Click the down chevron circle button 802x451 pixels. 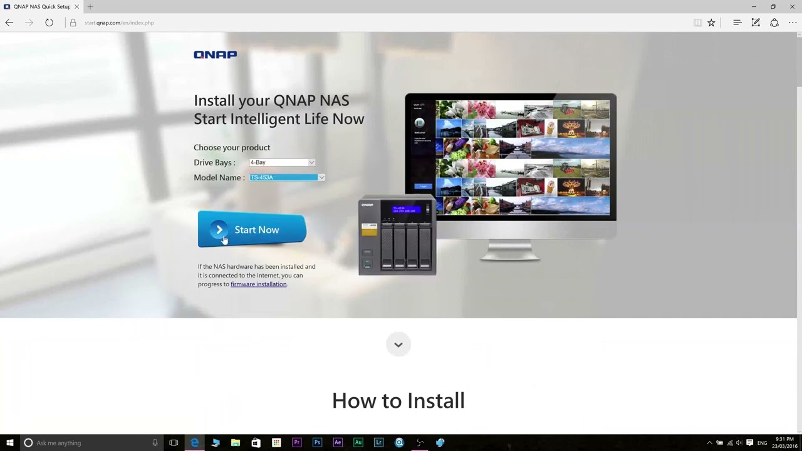pos(398,345)
